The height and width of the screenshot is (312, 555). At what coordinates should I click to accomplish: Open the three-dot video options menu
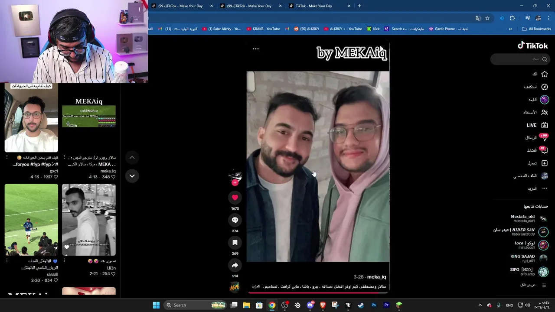click(x=256, y=49)
